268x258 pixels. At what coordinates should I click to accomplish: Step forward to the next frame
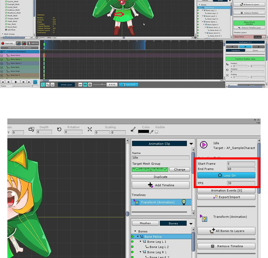coord(23,82)
